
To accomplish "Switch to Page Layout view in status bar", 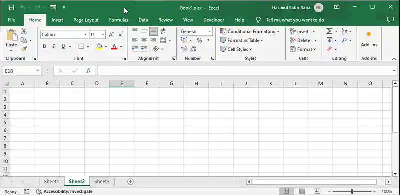I will tap(302, 191).
